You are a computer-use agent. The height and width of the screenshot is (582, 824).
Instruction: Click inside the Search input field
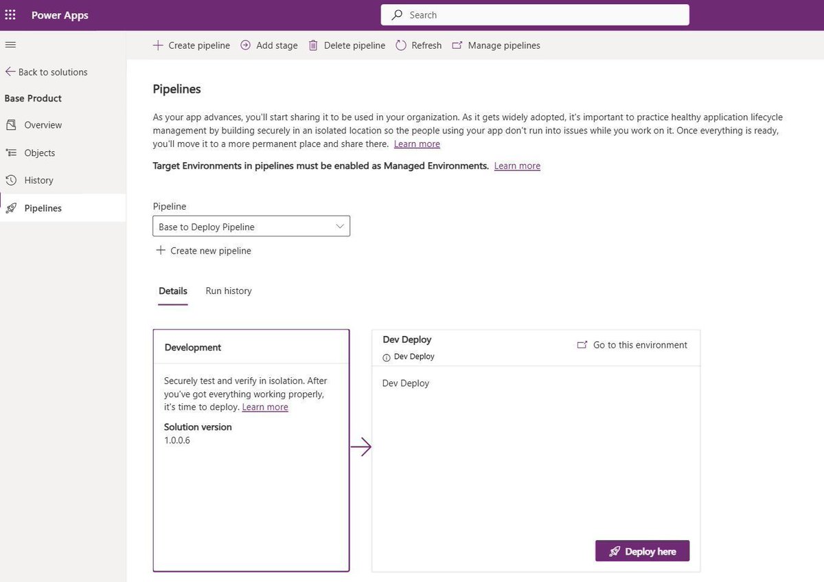[x=535, y=14]
